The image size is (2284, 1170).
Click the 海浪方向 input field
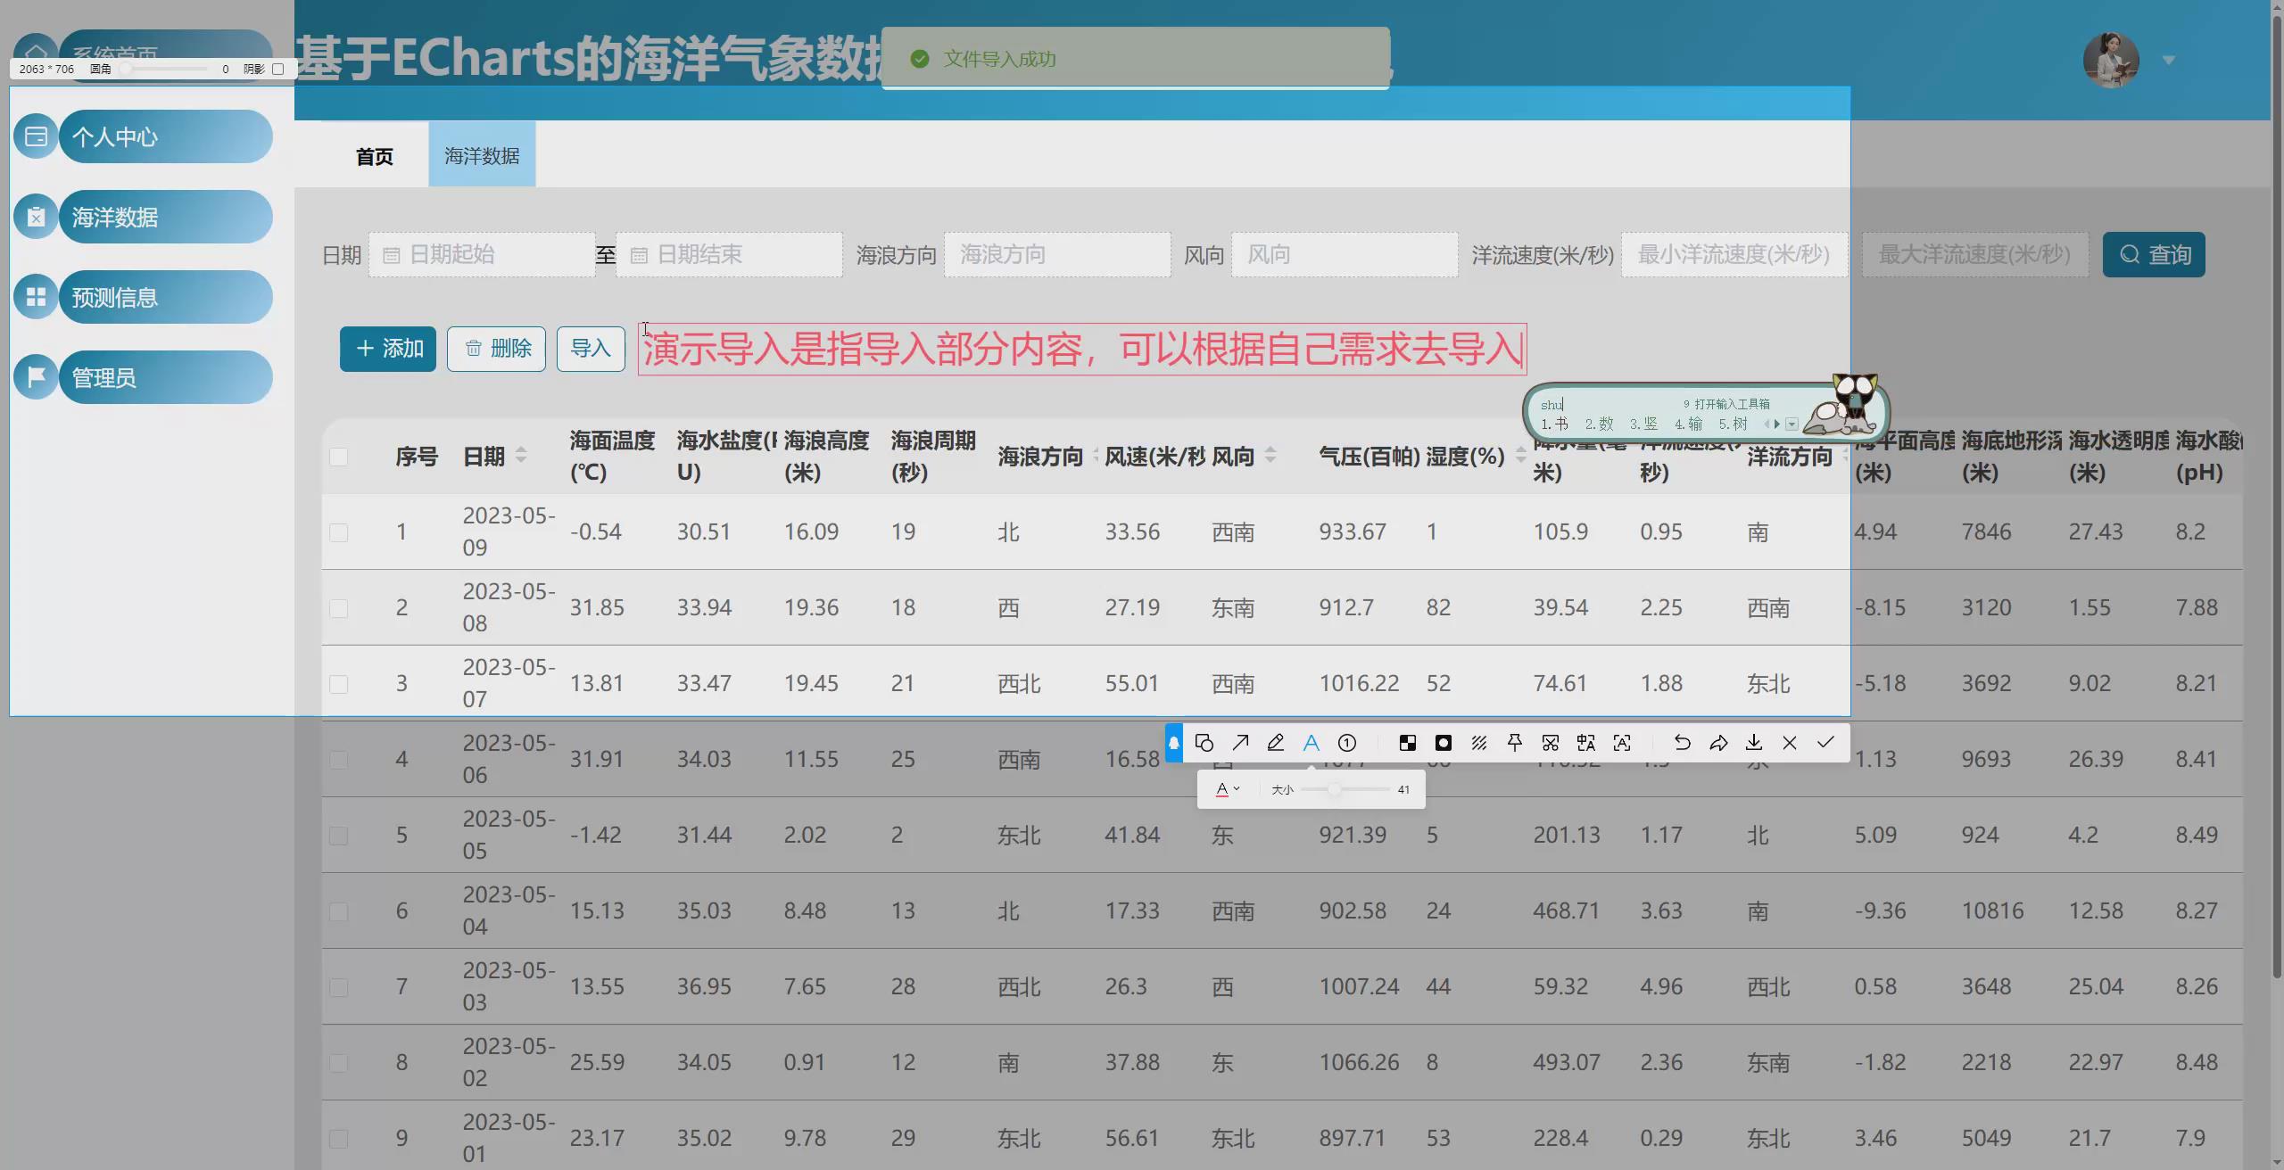(1057, 255)
